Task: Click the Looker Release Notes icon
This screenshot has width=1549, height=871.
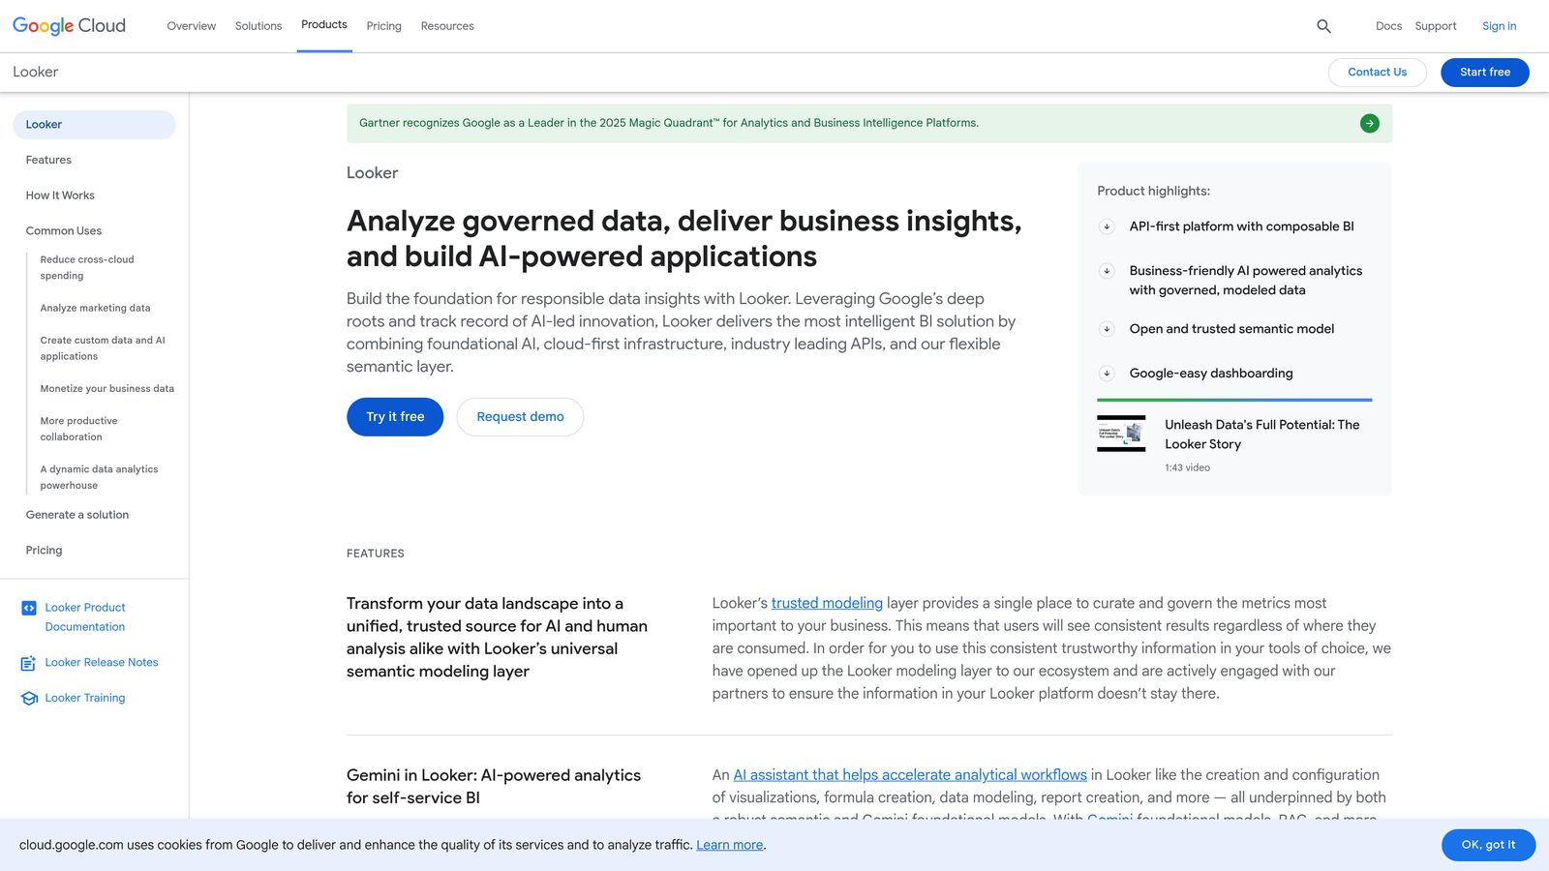Action: 29,663
